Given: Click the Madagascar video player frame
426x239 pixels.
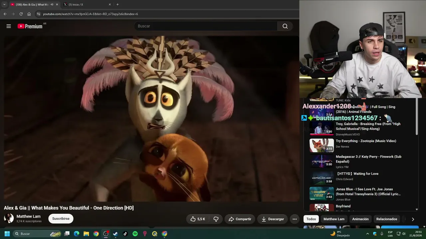Looking at the screenshot, I should pyautogui.click(x=151, y=119).
